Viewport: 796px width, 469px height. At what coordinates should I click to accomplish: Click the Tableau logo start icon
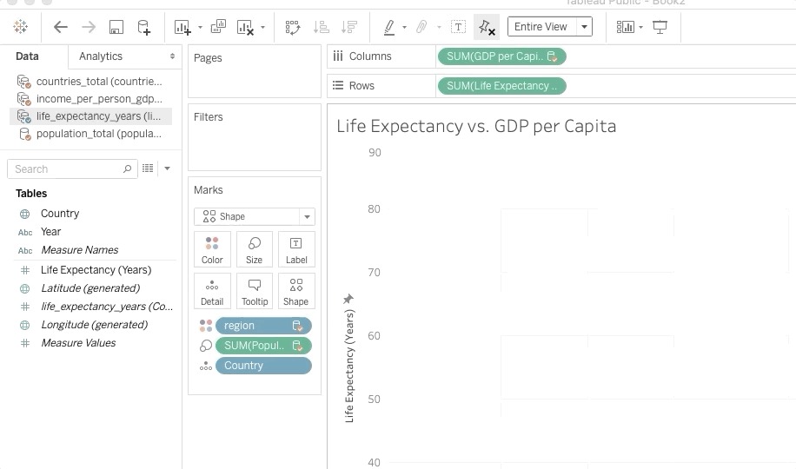pos(21,27)
